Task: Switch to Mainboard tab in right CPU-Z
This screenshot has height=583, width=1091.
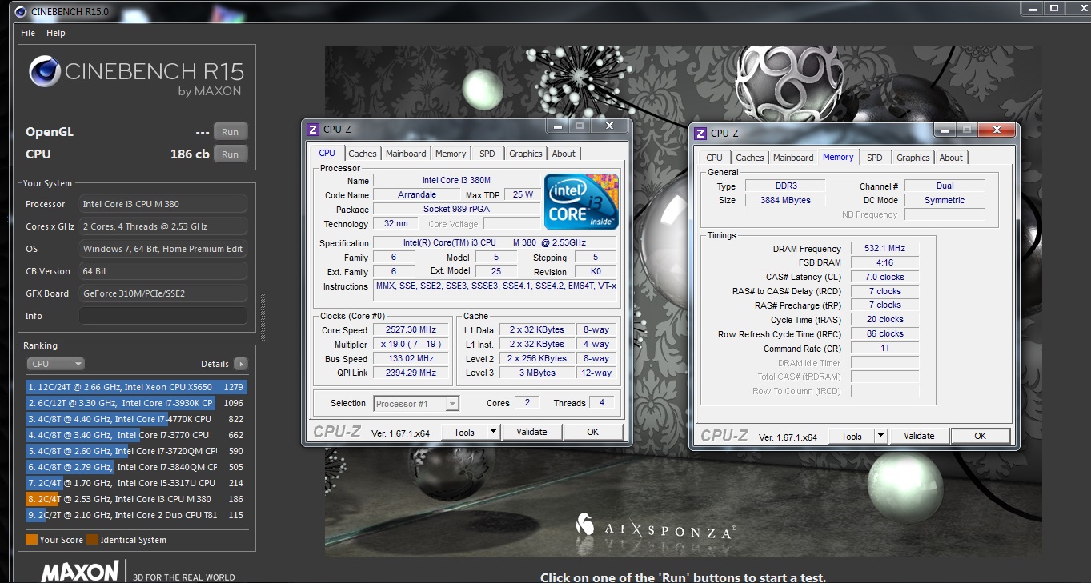Action: tap(793, 158)
